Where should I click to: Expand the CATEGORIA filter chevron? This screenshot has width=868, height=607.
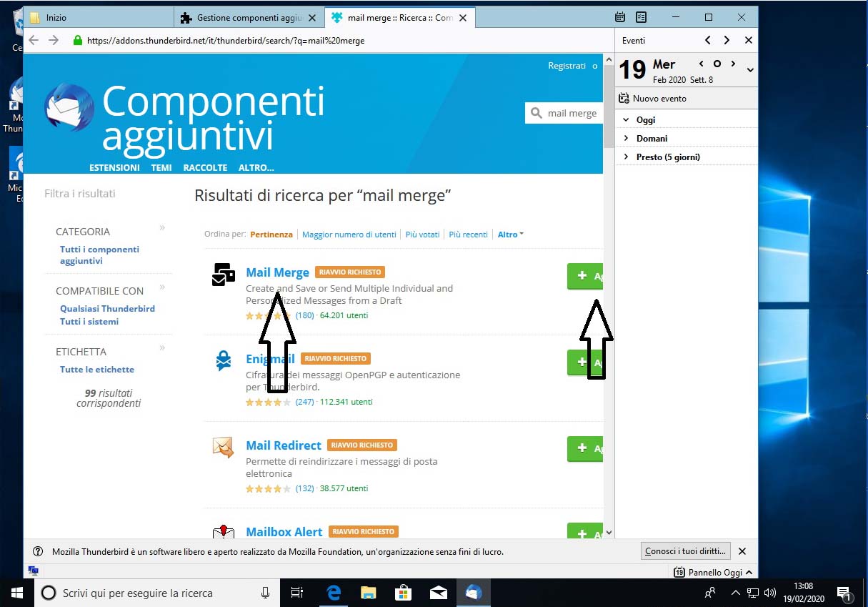click(x=162, y=228)
